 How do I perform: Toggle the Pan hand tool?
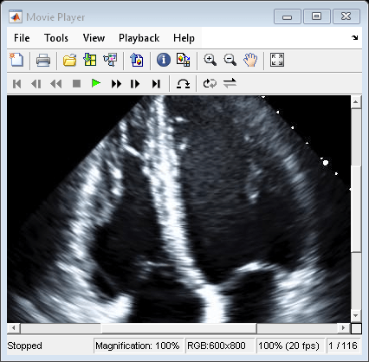coord(250,60)
